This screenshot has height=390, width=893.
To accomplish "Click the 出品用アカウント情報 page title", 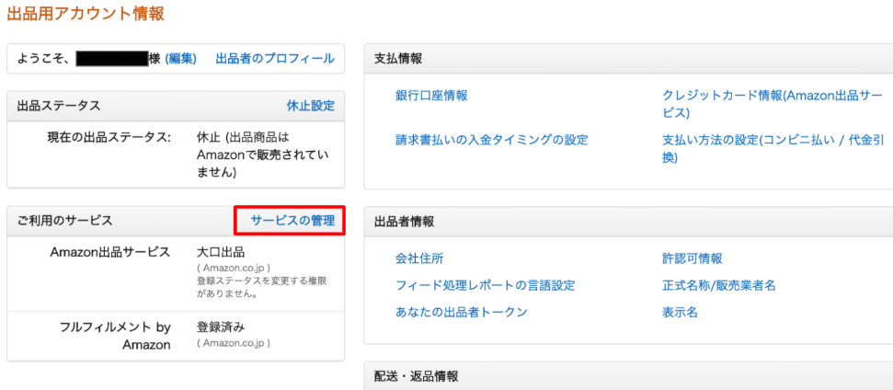I will [x=86, y=14].
